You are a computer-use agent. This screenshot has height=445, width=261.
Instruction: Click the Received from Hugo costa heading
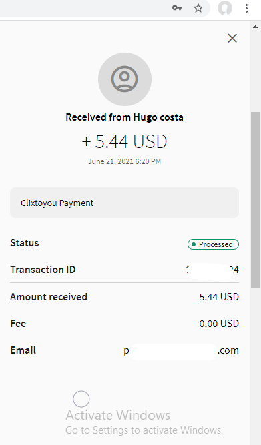coord(124,117)
